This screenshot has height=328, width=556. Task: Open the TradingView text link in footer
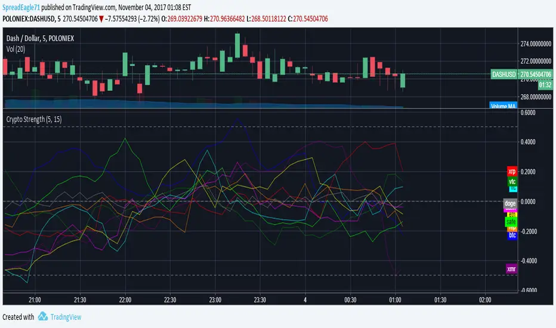(66, 317)
